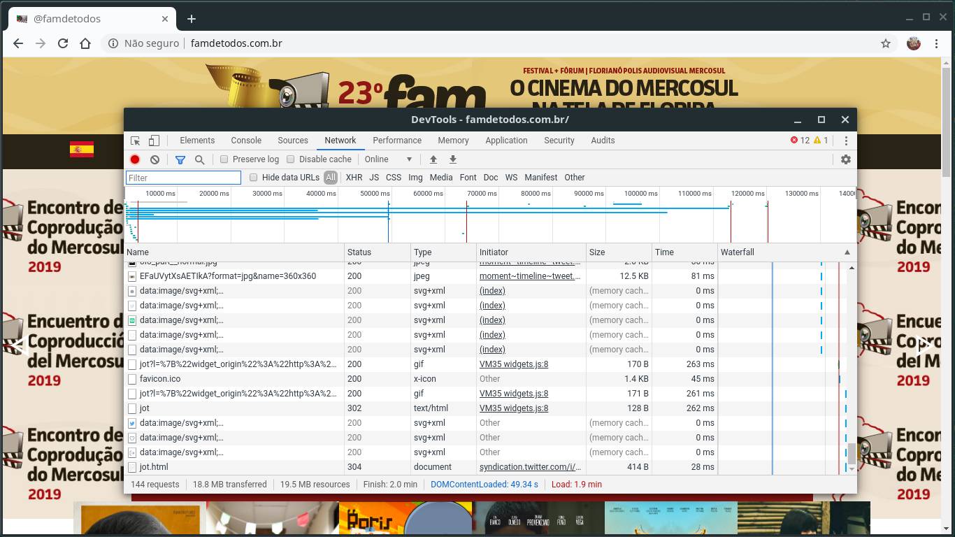Open the Chrome profile avatar

(x=914, y=43)
